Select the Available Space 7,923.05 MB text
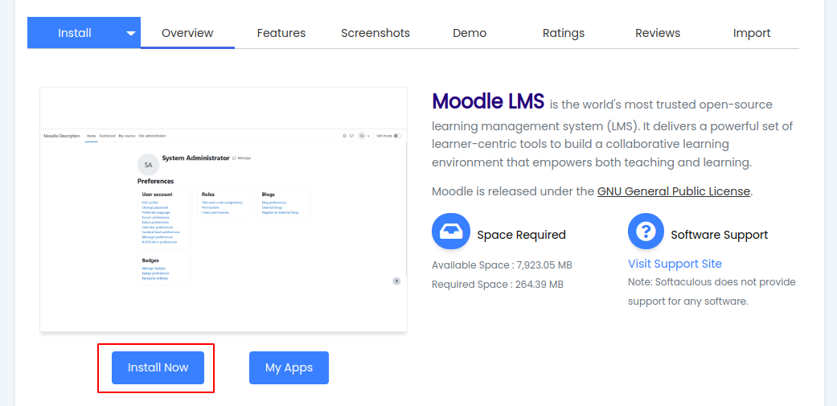The width and height of the screenshot is (837, 406). [x=502, y=265]
